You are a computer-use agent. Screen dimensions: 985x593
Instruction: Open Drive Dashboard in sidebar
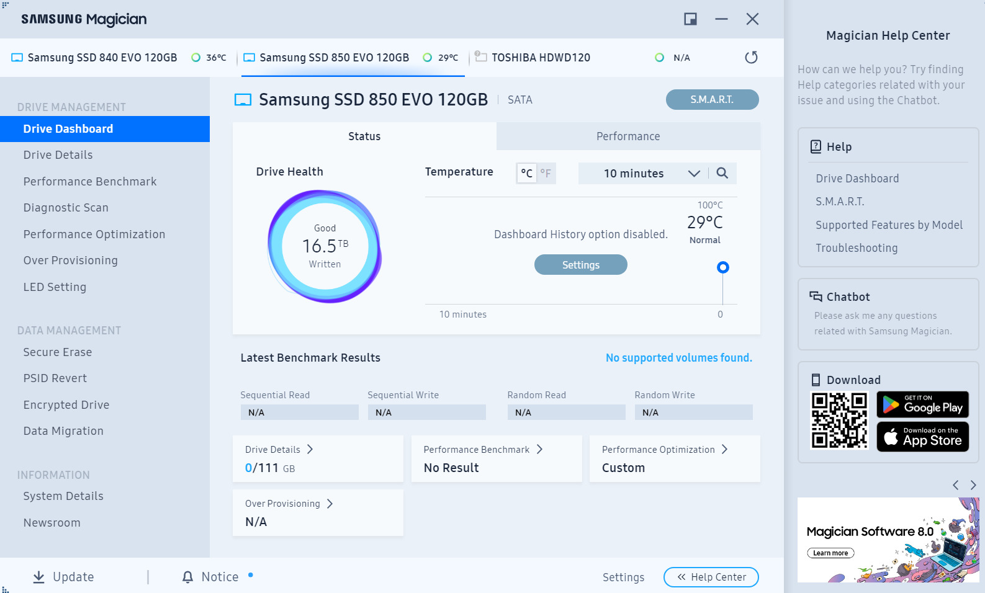tap(105, 129)
